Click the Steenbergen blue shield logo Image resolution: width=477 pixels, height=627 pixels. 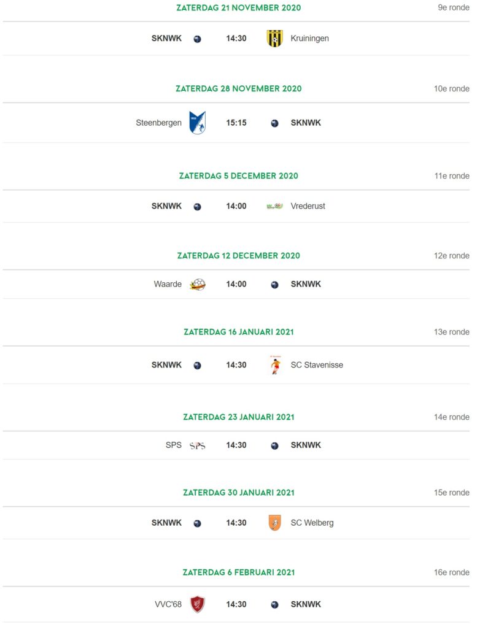coord(197,123)
